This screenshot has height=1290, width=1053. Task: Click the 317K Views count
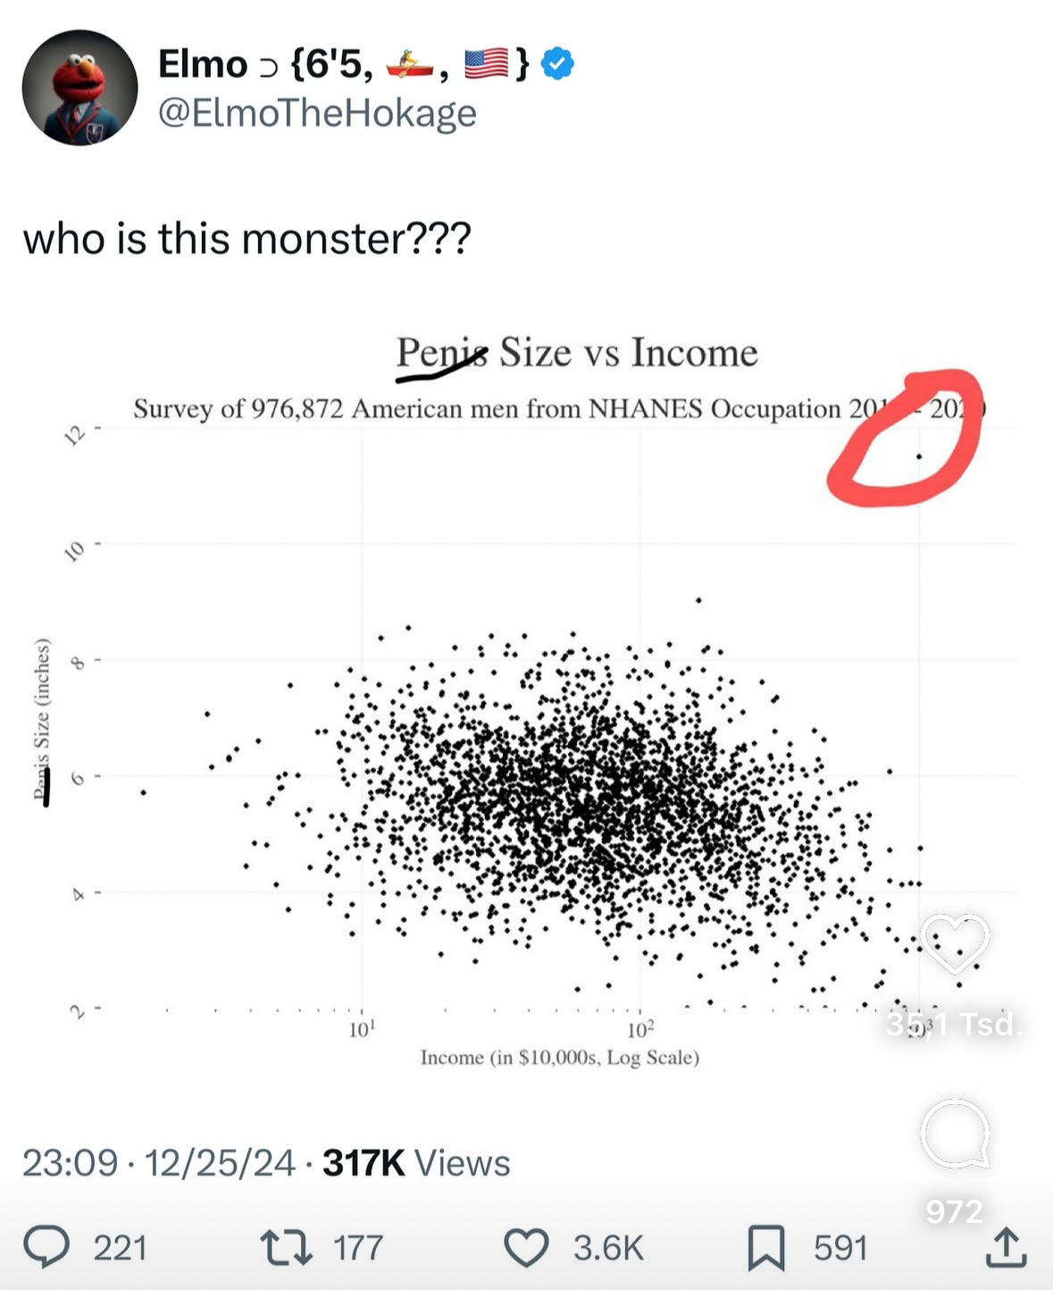pyautogui.click(x=416, y=1163)
